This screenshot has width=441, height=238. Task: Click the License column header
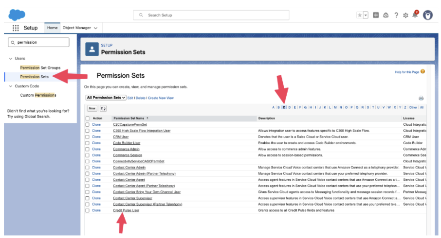[409, 119]
